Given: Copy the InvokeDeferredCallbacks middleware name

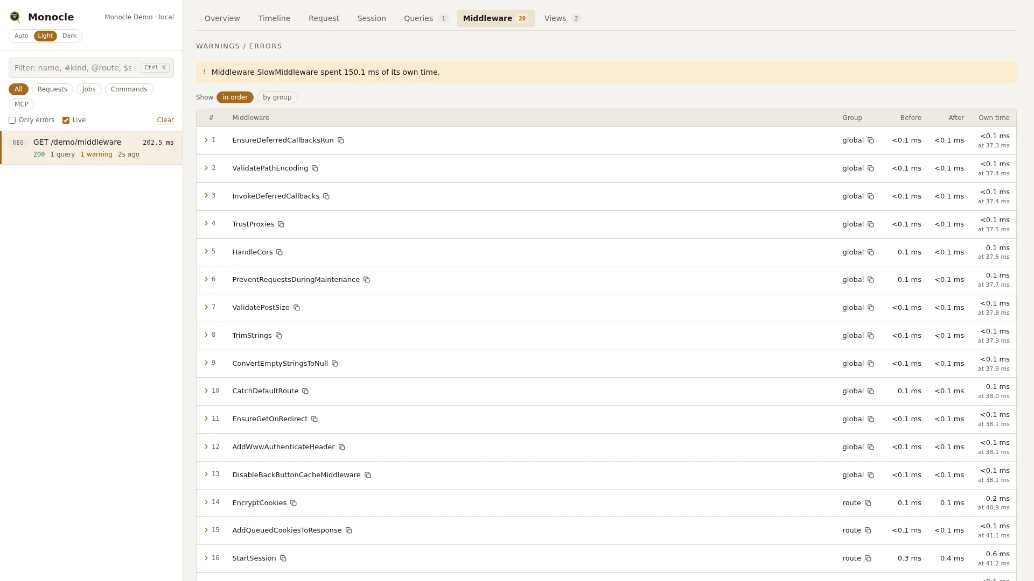Looking at the screenshot, I should point(326,196).
